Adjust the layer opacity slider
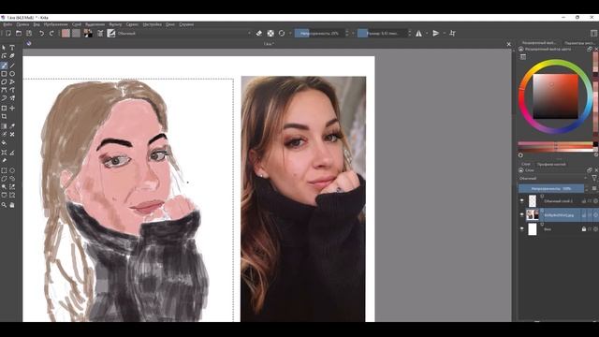Screen dimensions: 599x337 tap(551, 188)
